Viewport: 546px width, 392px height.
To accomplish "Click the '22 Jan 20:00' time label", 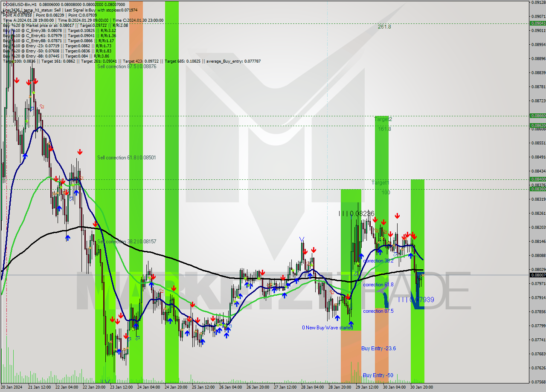I will coord(93,387).
